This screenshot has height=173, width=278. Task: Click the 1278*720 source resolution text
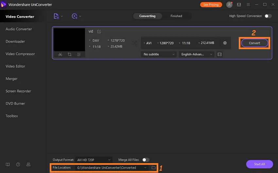(x=118, y=41)
